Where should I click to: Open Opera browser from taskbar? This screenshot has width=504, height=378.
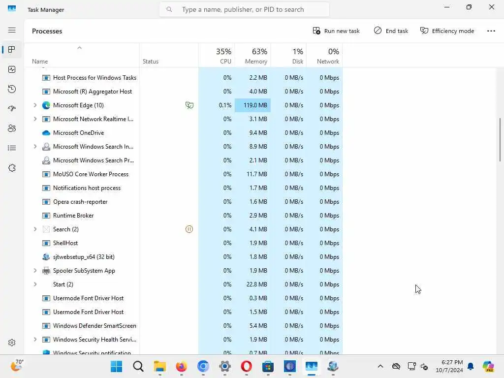click(247, 366)
